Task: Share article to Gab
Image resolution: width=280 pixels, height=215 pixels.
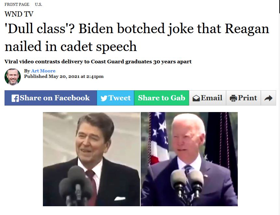Action: click(162, 98)
